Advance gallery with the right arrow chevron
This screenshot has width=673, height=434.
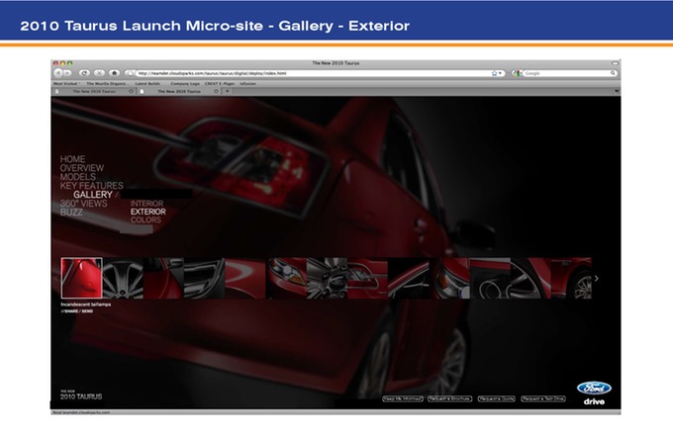pyautogui.click(x=596, y=279)
